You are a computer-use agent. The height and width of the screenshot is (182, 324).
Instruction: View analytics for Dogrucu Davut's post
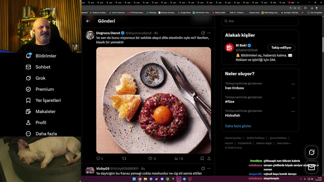(179, 158)
